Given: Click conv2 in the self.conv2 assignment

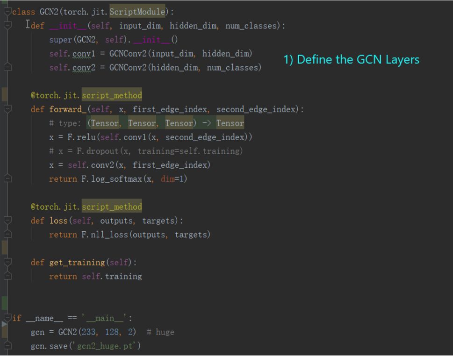Looking at the screenshot, I should (x=84, y=68).
